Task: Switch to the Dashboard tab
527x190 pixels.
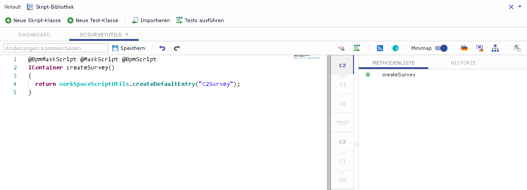Action: pos(34,34)
